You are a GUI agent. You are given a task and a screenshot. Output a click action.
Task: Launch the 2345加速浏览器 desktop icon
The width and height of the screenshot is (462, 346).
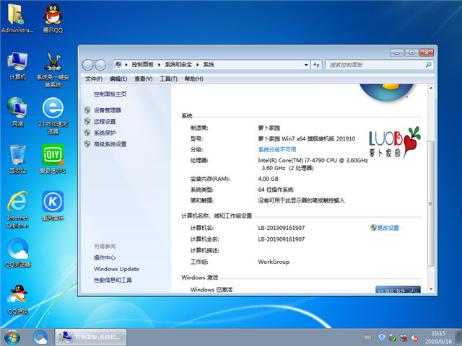click(53, 115)
